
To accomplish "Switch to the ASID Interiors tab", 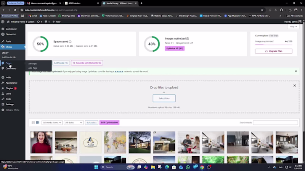I will [x=81, y=3].
